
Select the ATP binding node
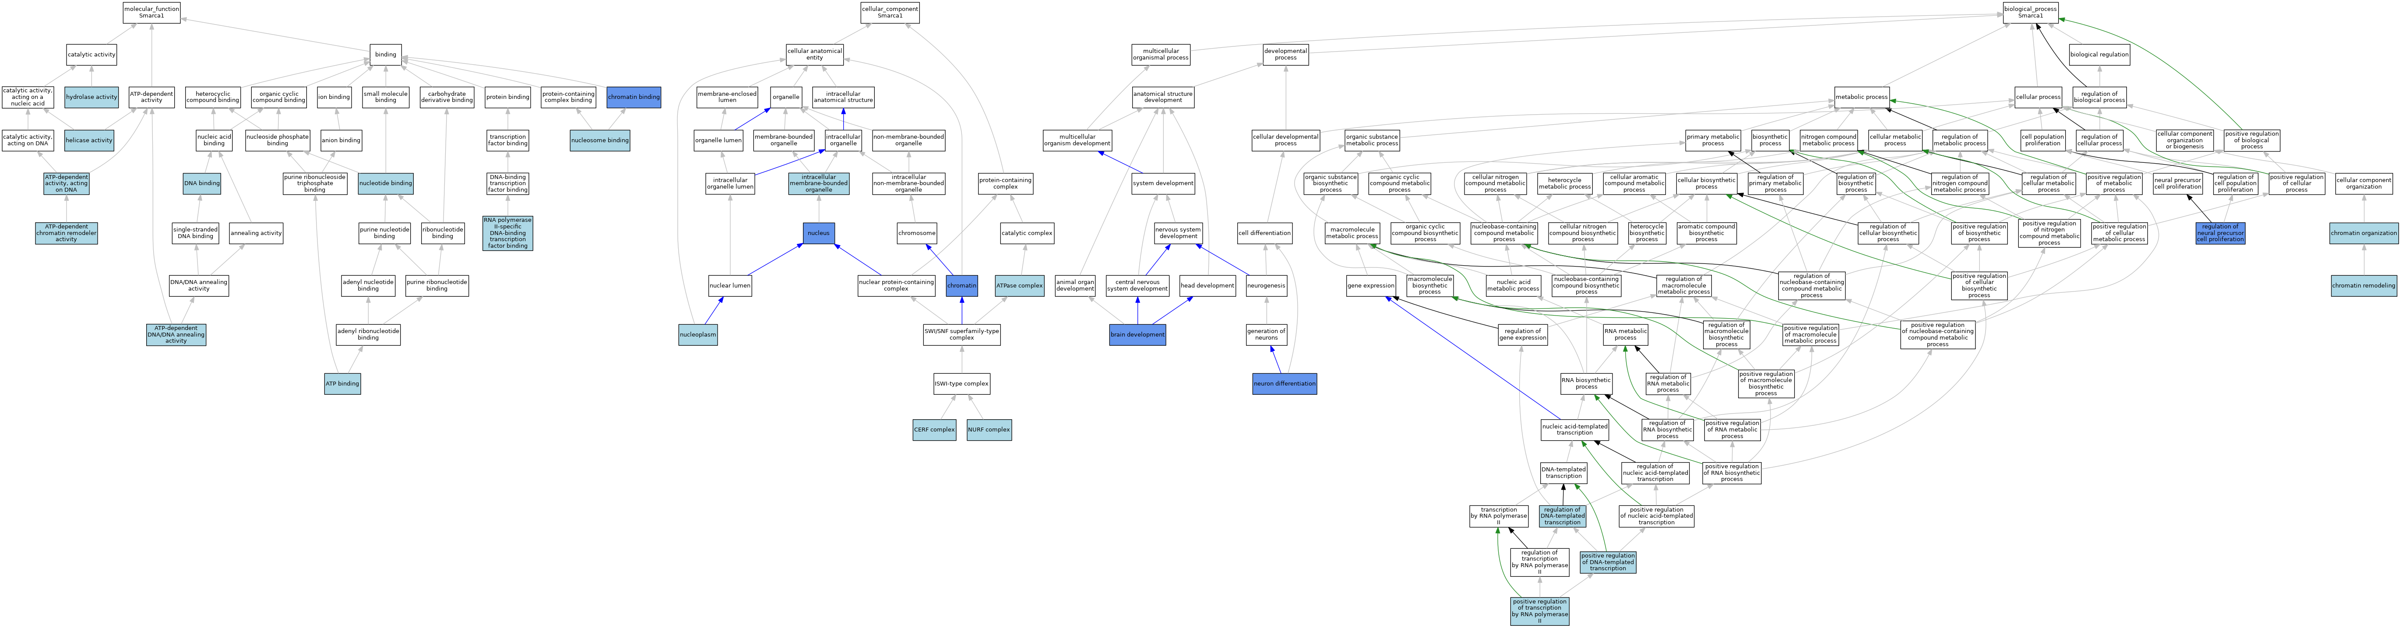[x=342, y=384]
